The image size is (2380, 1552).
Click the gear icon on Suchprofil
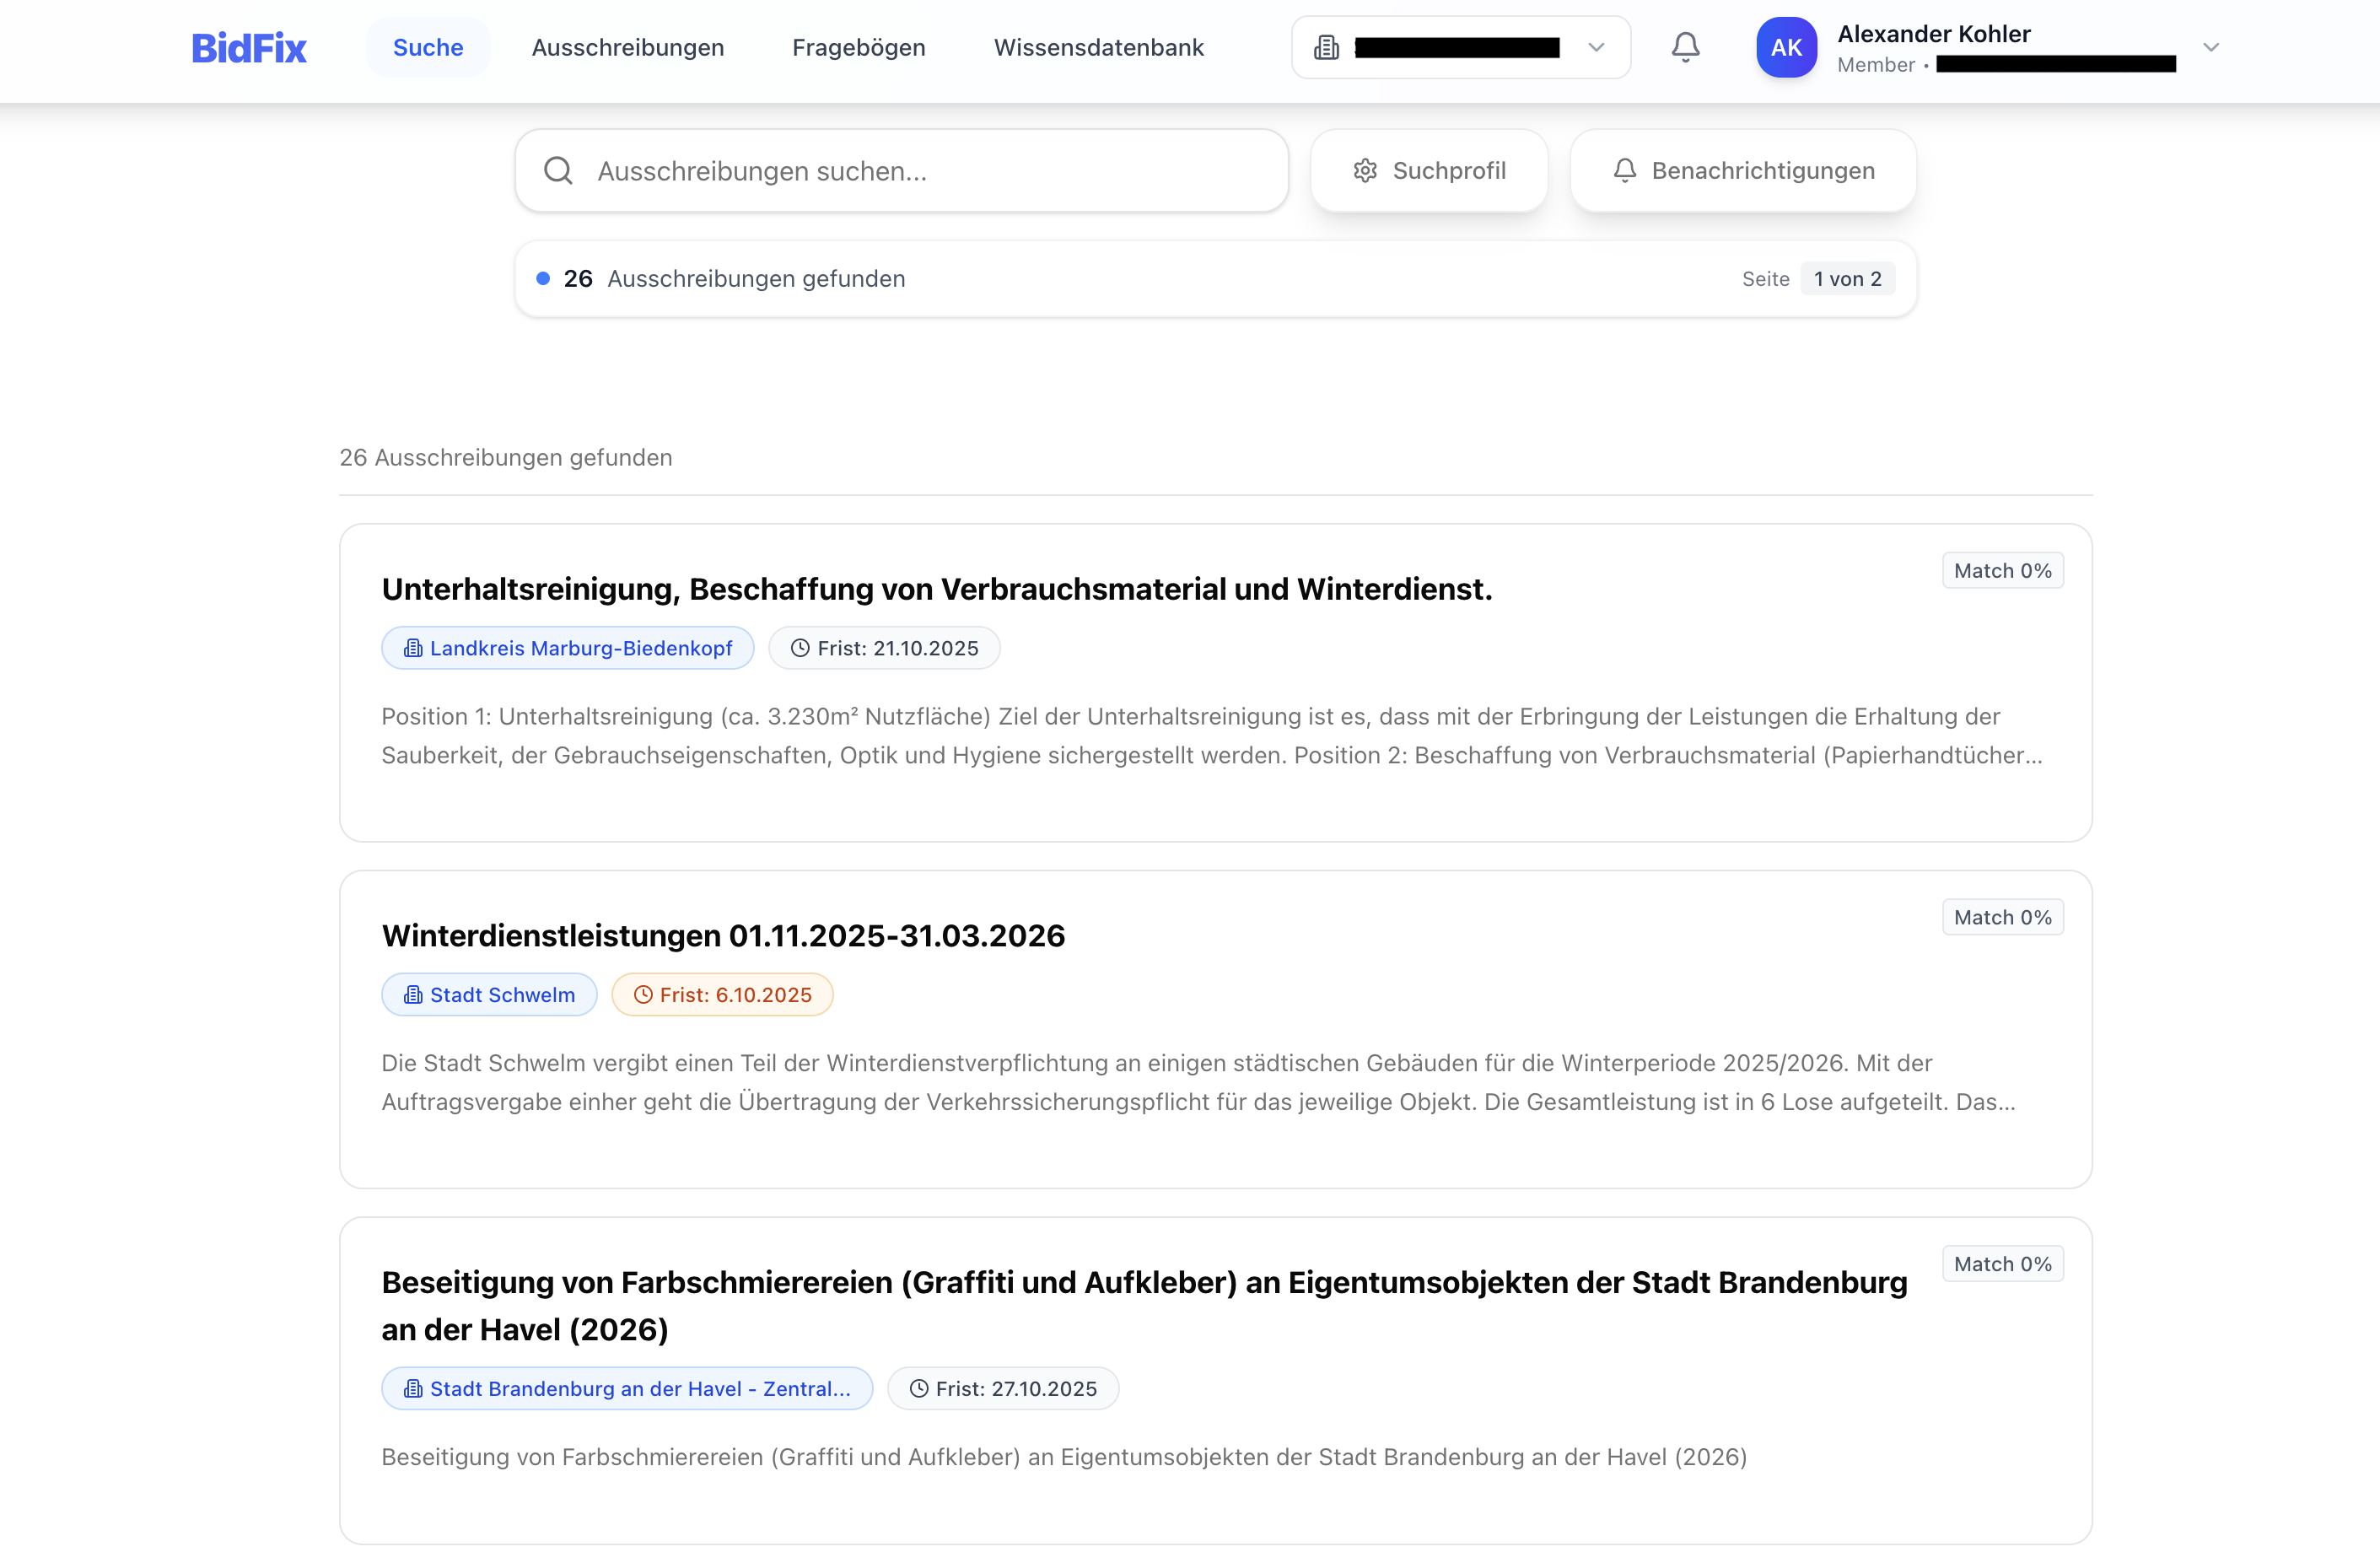pos(1365,171)
